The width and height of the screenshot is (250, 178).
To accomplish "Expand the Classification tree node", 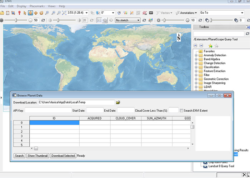I will click(x=196, y=67).
